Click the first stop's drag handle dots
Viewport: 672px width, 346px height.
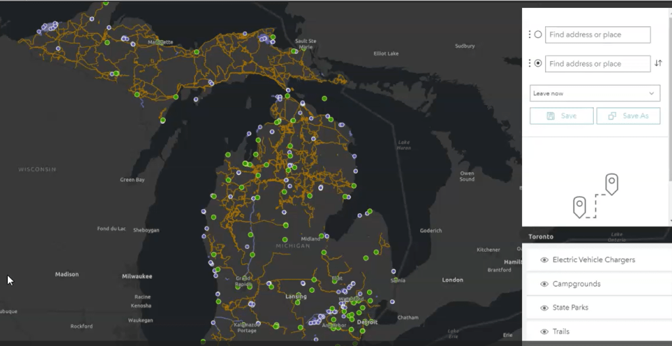point(530,35)
